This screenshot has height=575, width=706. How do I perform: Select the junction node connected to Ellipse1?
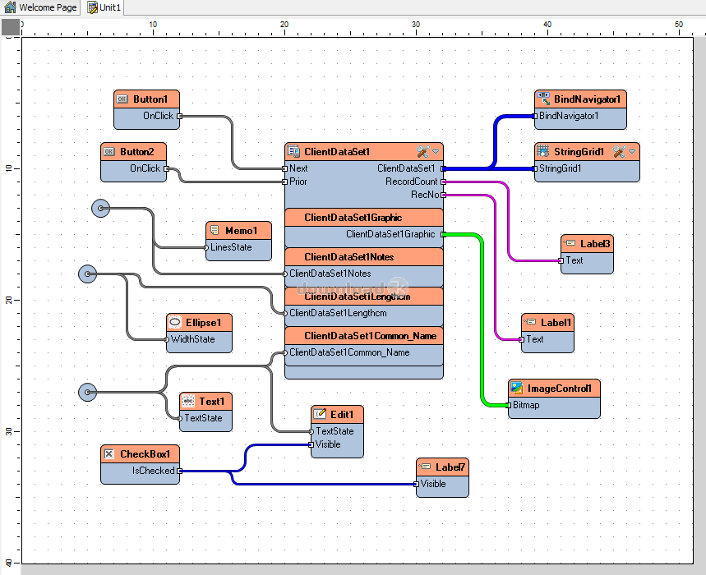tap(88, 274)
